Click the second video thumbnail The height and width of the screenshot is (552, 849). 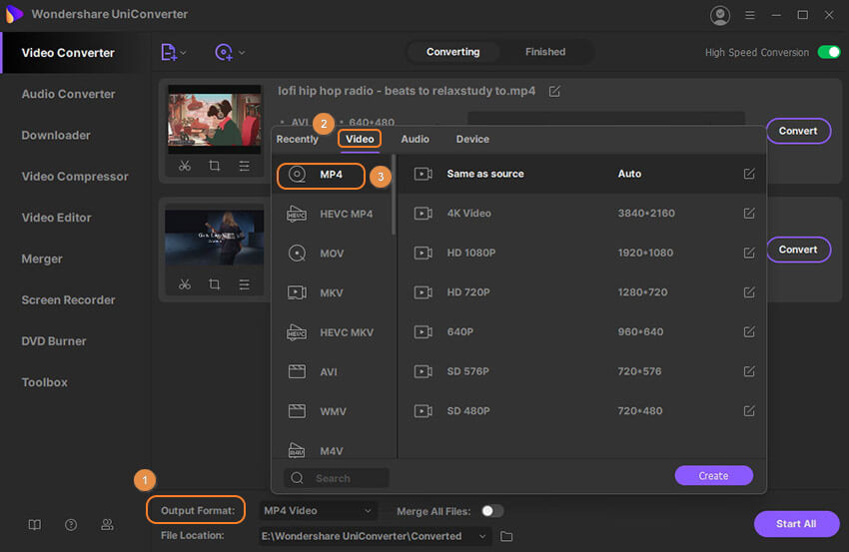215,238
